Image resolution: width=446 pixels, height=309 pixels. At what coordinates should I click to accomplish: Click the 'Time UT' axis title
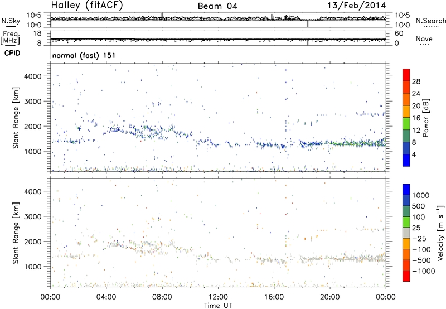point(218,305)
